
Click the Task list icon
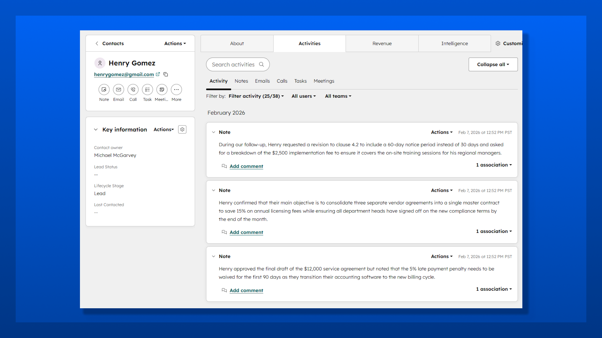click(x=147, y=90)
